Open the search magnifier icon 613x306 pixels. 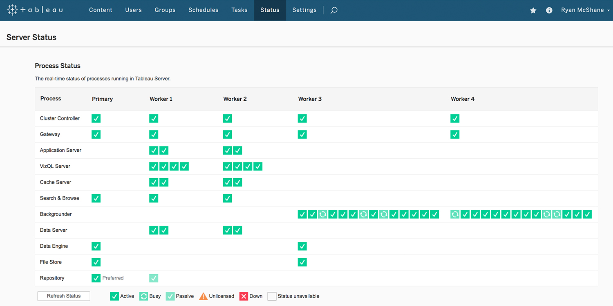click(x=334, y=10)
